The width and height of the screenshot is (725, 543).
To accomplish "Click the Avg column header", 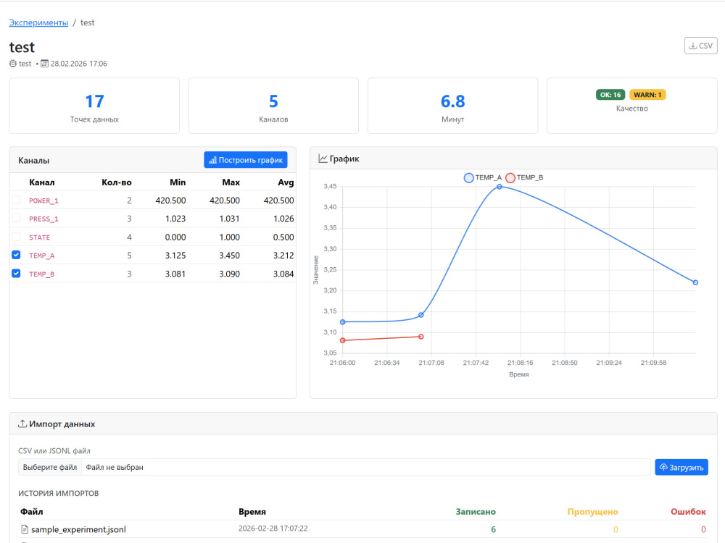I will pyautogui.click(x=286, y=182).
